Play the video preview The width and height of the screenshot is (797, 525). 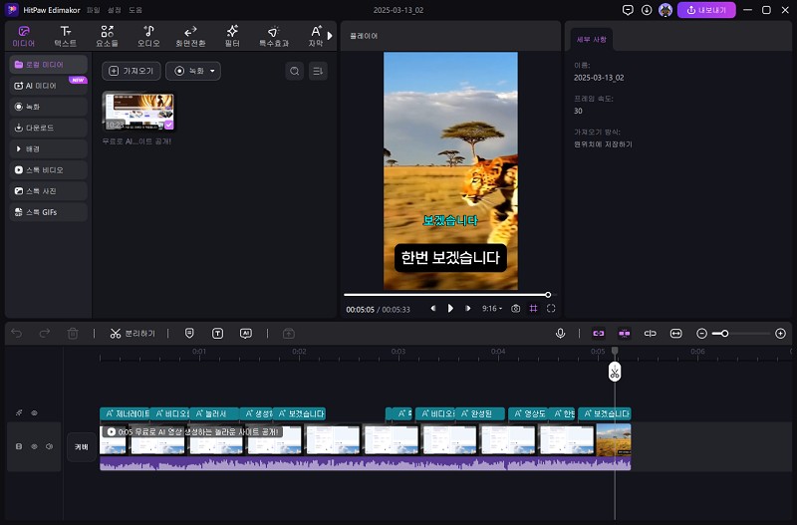click(450, 309)
